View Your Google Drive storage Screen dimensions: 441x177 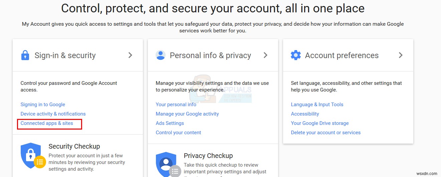[319, 123]
